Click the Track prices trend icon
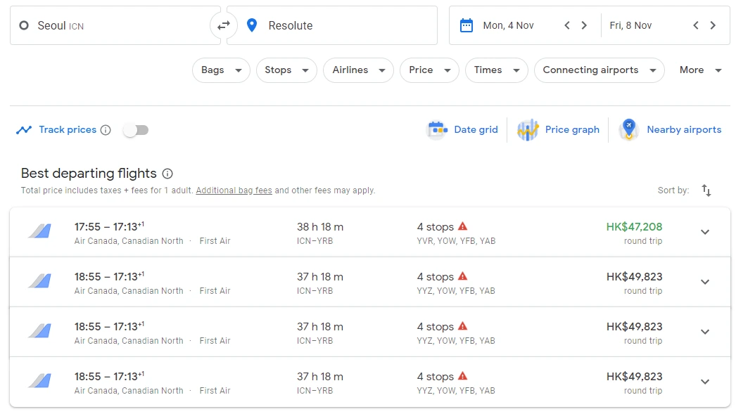Viewport: 736px width, 414px height. coord(24,130)
